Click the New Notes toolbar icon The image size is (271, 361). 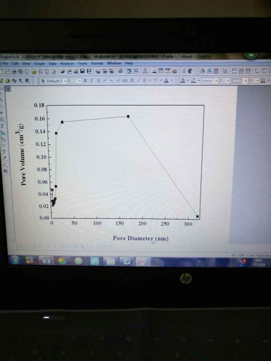coord(53,71)
